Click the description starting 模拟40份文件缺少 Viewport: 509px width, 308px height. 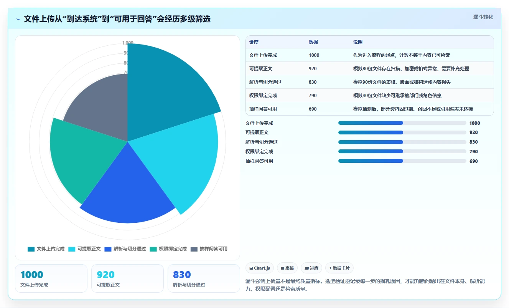[397, 96]
